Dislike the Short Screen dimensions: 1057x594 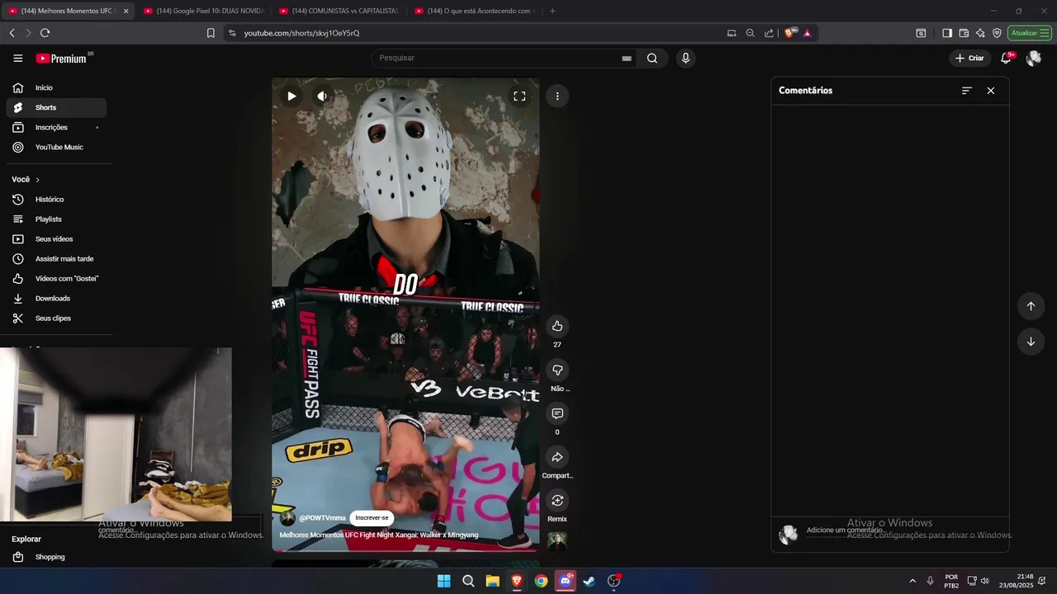[x=557, y=370]
